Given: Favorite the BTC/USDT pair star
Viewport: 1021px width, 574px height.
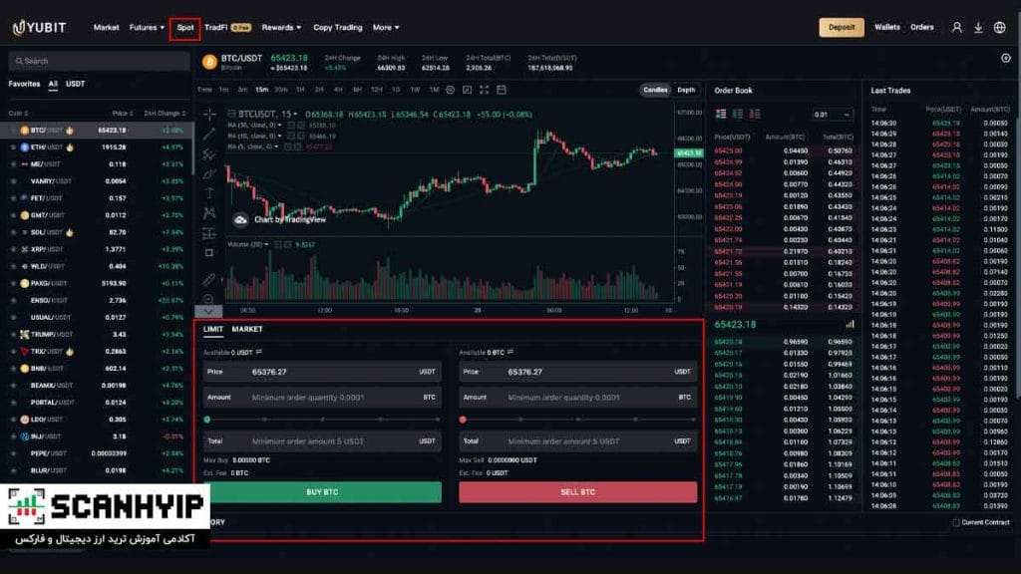Looking at the screenshot, I should click(13, 131).
